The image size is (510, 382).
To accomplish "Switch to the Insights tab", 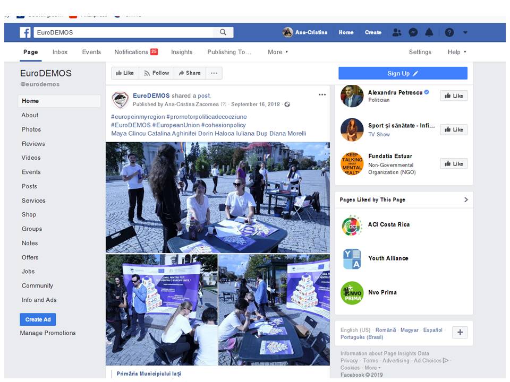I will 182,52.
